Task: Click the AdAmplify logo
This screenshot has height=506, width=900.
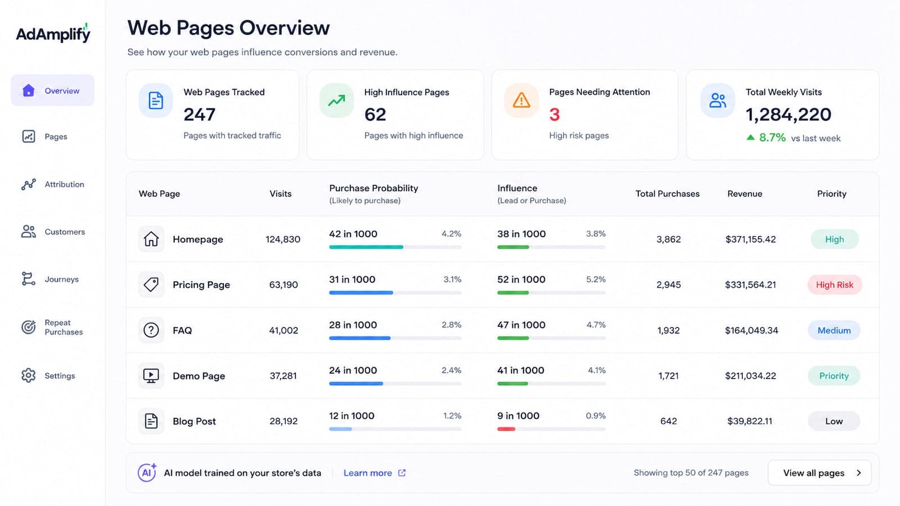Action: point(53,33)
